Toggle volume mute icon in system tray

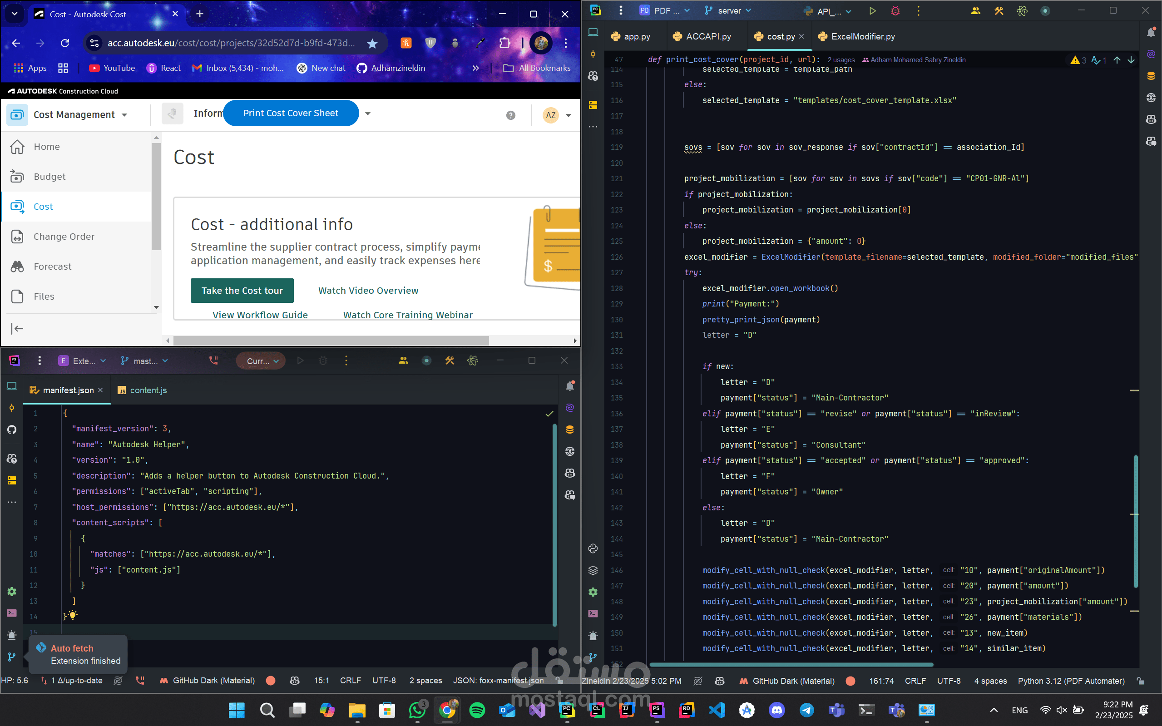pyautogui.click(x=1062, y=710)
